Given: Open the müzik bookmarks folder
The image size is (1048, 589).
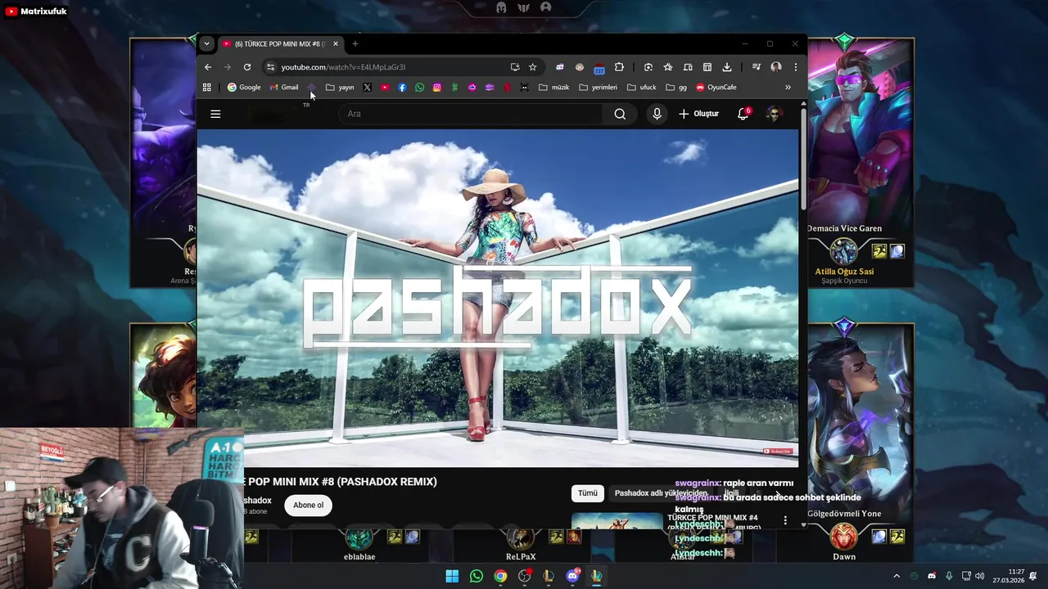Looking at the screenshot, I should tap(554, 88).
